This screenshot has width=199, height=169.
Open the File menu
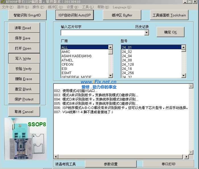tap(7, 7)
